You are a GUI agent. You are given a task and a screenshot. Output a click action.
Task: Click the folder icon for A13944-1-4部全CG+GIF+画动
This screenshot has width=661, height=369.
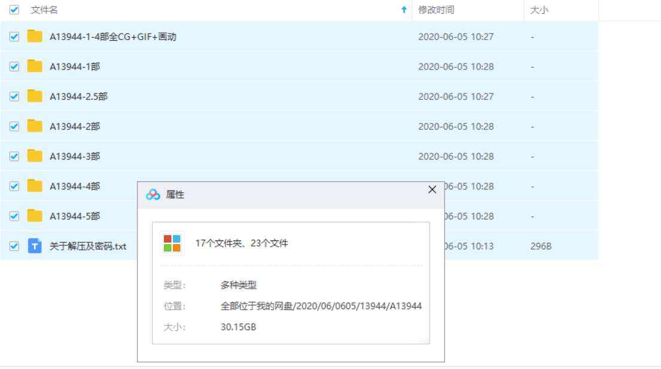[35, 36]
